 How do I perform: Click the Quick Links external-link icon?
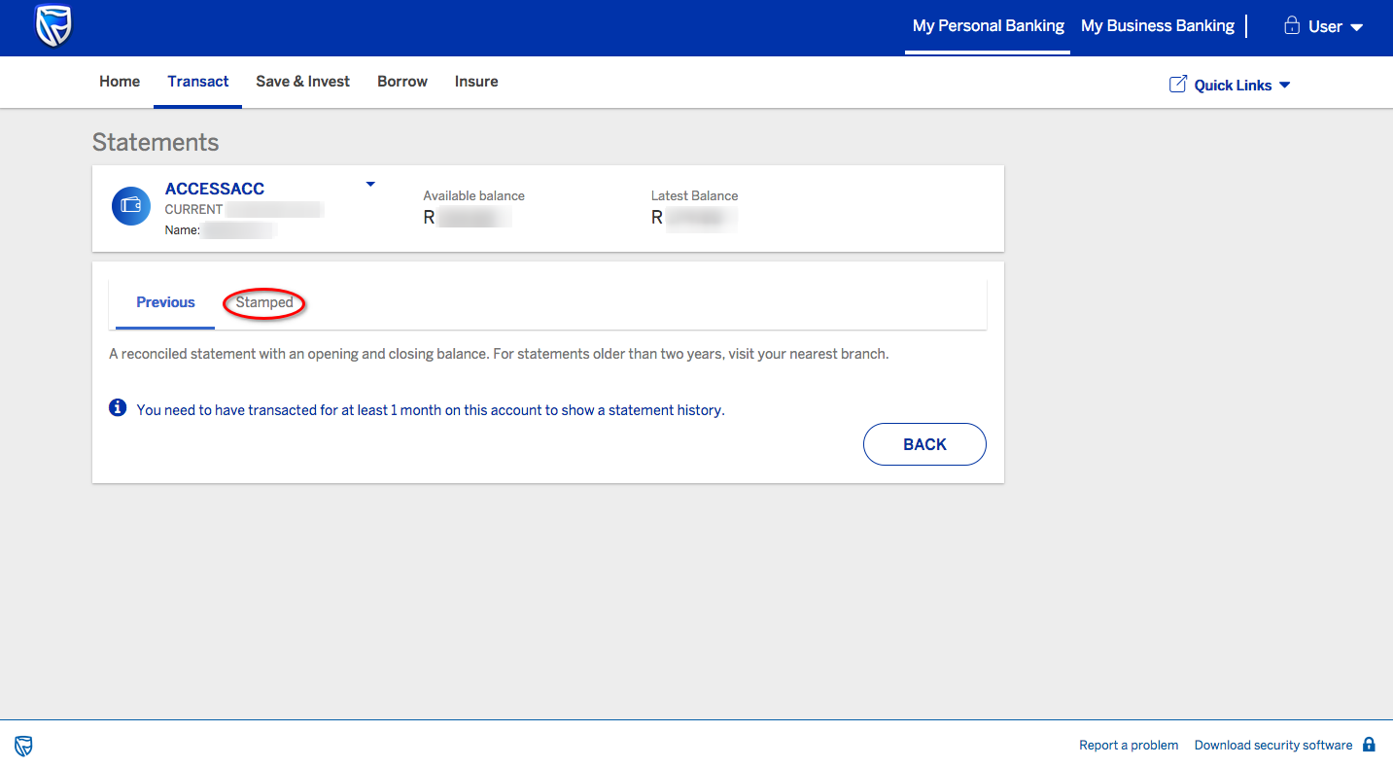point(1177,85)
